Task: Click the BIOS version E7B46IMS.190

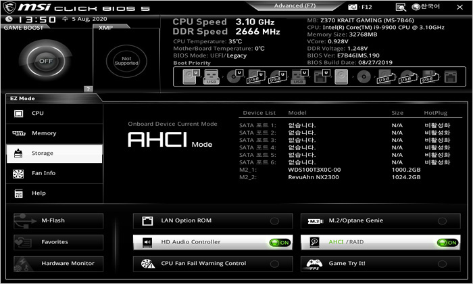Action: click(x=358, y=55)
